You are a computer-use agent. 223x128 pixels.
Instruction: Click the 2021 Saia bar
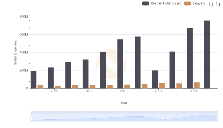point(162,86)
